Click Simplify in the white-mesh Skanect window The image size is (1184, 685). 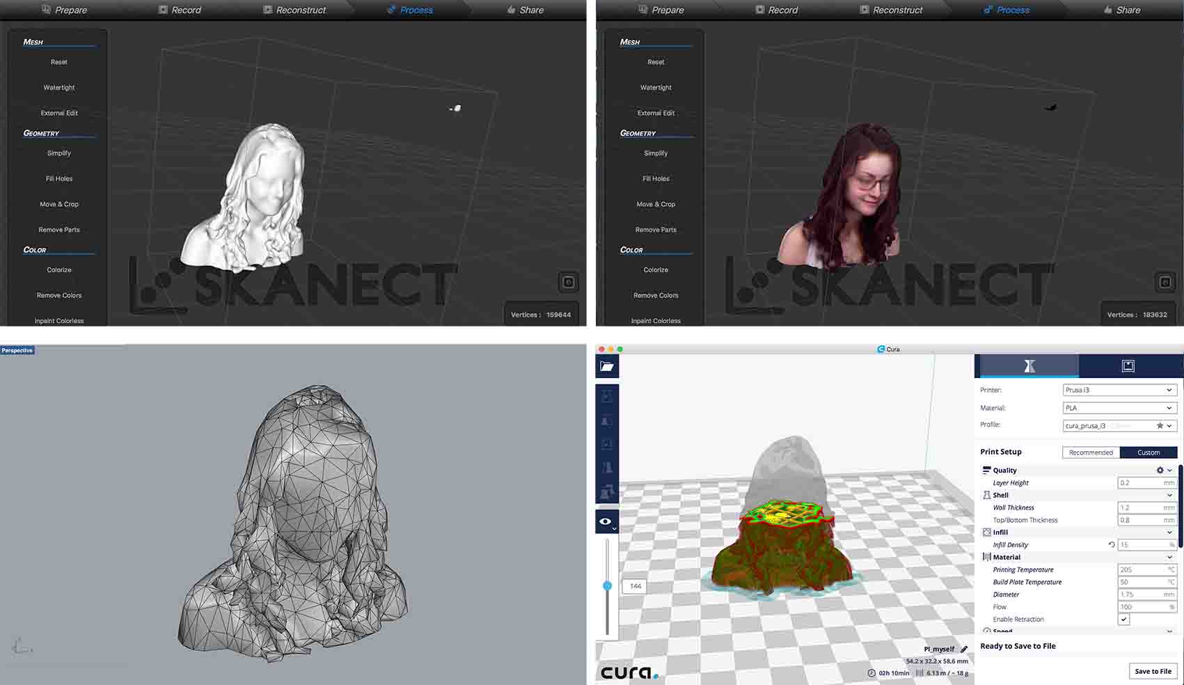[59, 153]
